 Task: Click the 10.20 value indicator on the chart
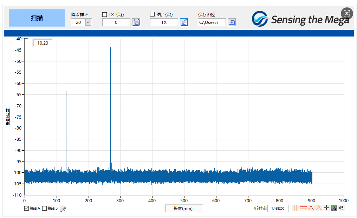43,43
